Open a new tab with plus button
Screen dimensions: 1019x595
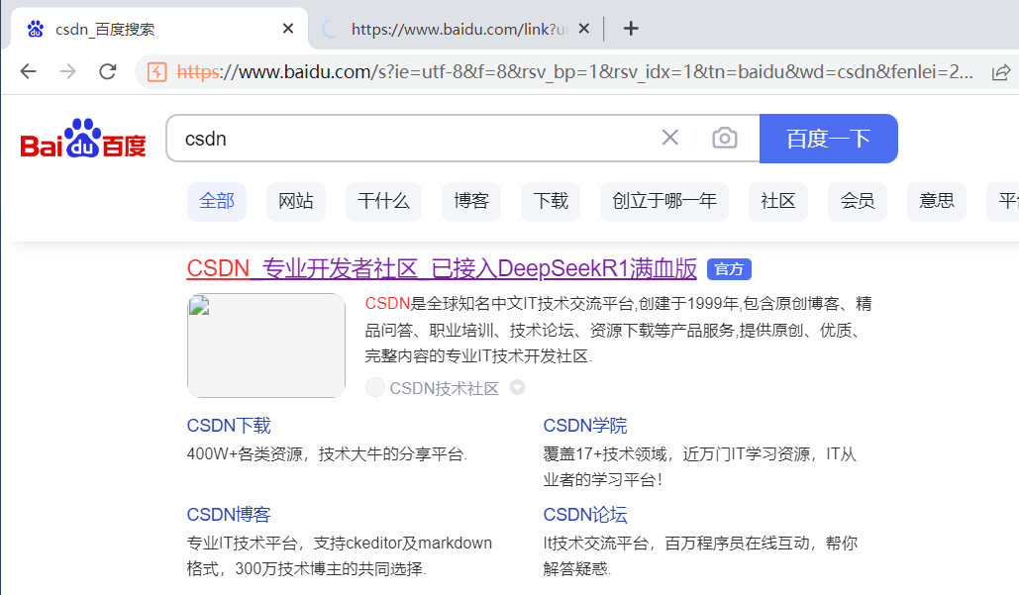point(631,29)
